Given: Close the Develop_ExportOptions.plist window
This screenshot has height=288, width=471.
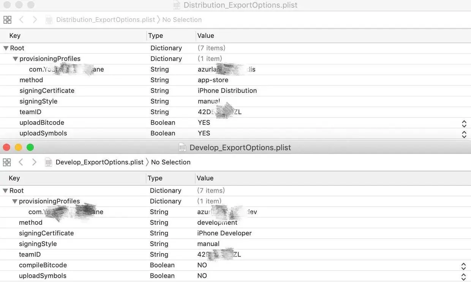Looking at the screenshot, I should click(6, 147).
